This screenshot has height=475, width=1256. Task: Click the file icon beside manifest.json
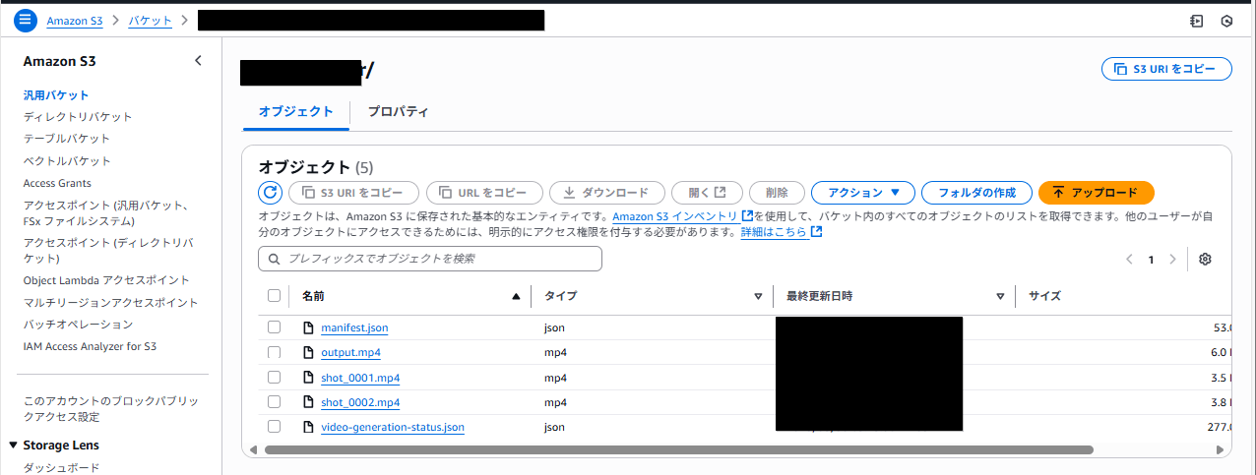[x=309, y=327]
